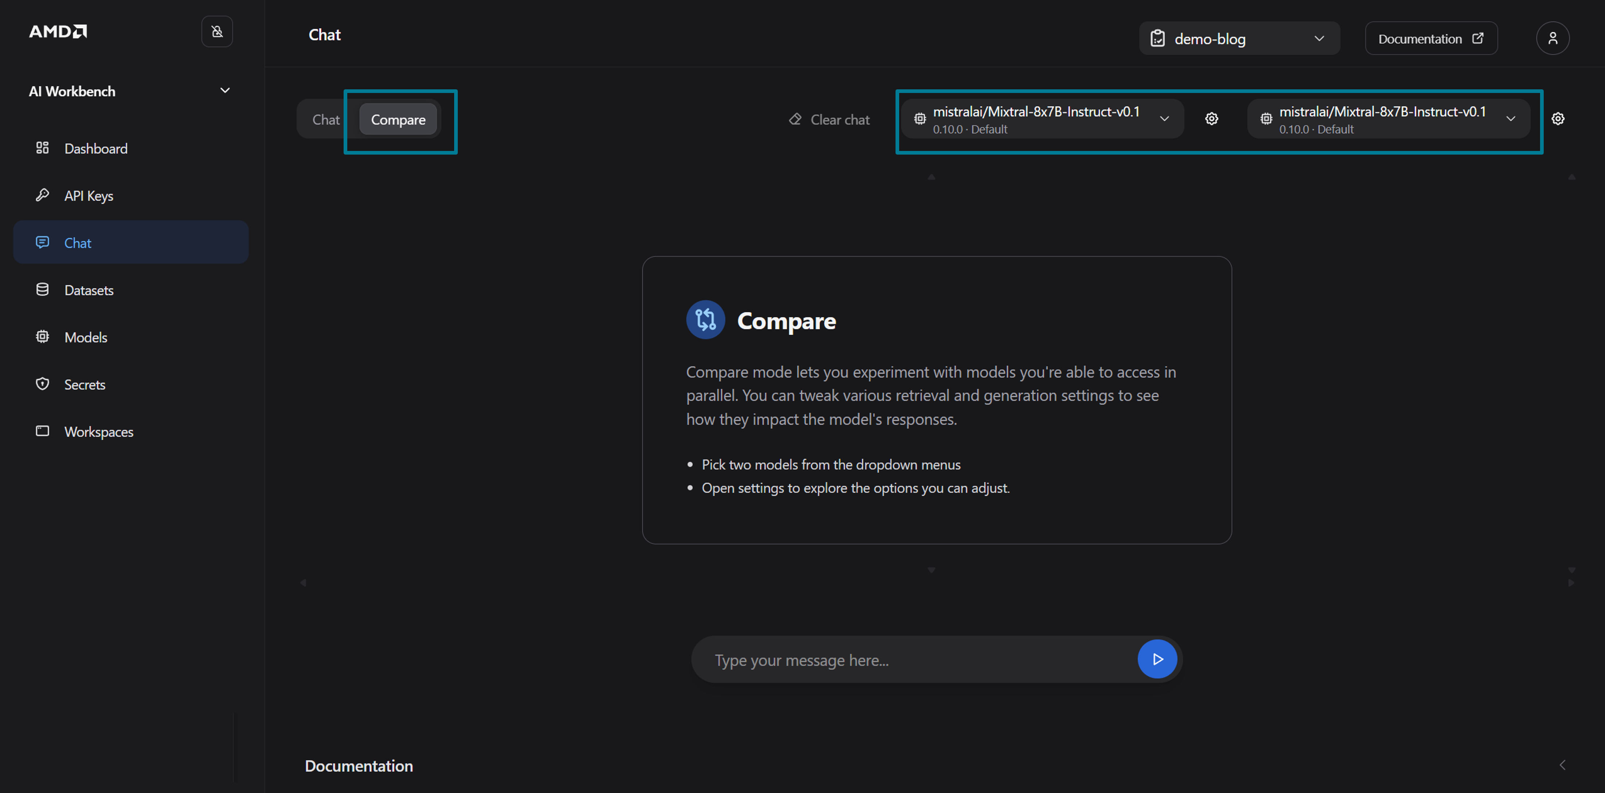Click the Datasets database icon
The image size is (1605, 793).
pos(42,289)
